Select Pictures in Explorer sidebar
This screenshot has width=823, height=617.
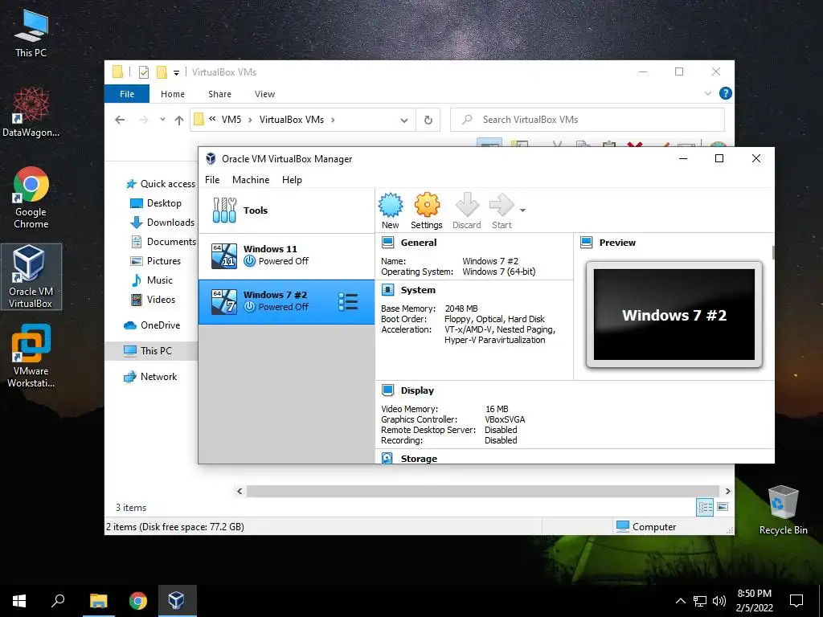pos(155,261)
